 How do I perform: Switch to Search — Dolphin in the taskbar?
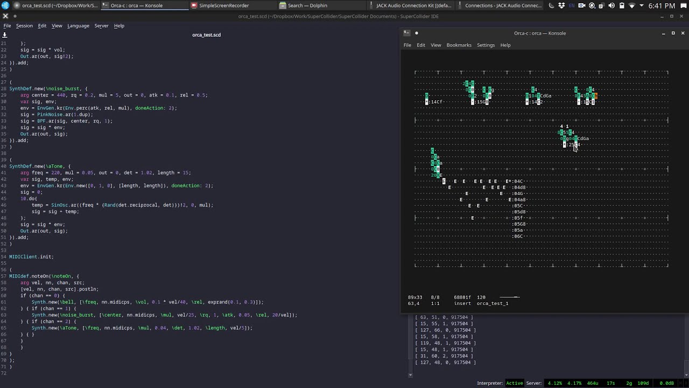coord(323,5)
